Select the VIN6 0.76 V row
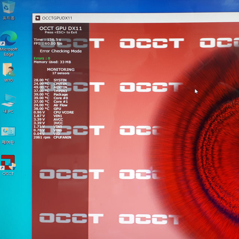The image size is (239, 239). (x=48, y=130)
